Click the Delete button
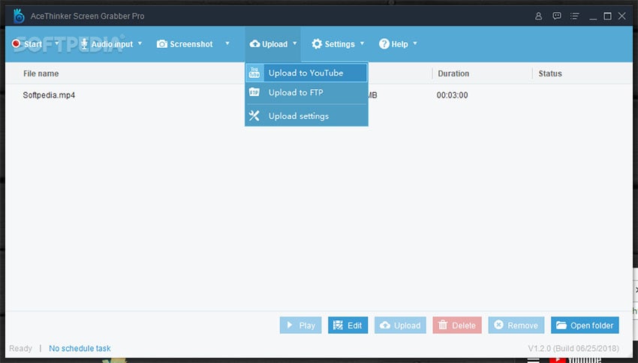 (457, 325)
